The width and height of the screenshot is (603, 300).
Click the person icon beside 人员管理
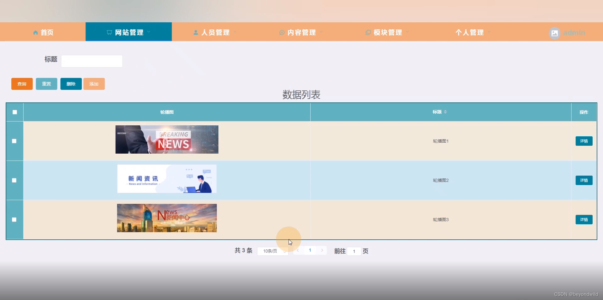tap(195, 32)
